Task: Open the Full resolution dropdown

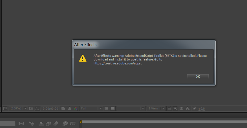Action: click(91, 109)
